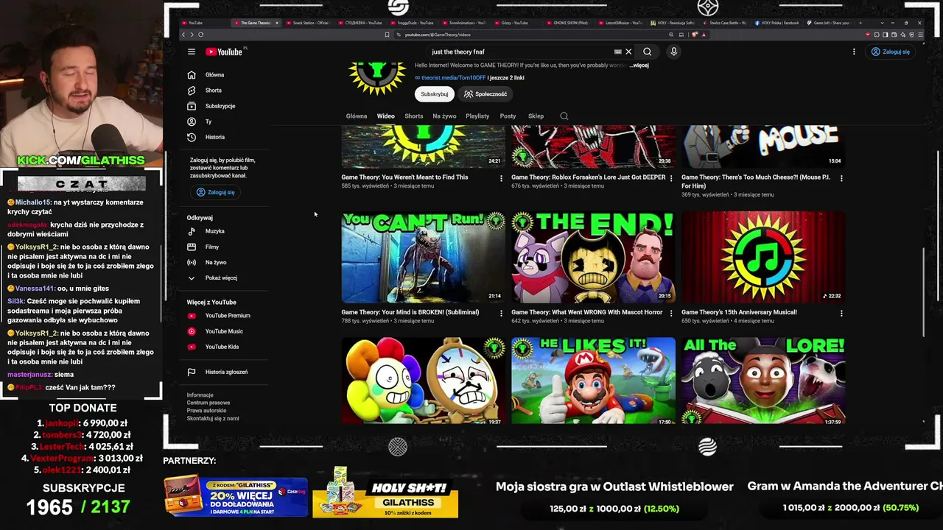Open the Na żywo channel tab

coord(444,116)
